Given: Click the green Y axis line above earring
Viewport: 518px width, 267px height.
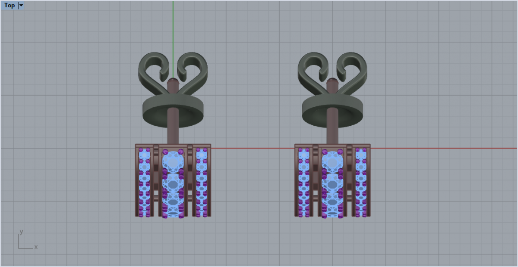Looking at the screenshot, I should [173, 26].
